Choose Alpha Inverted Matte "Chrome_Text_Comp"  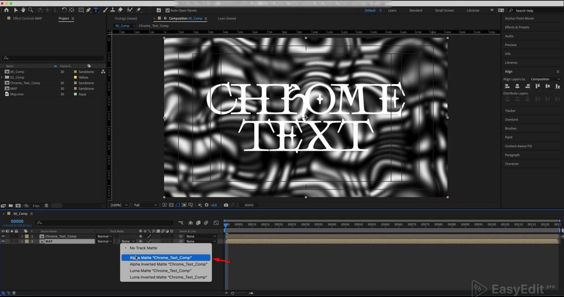coord(168,264)
